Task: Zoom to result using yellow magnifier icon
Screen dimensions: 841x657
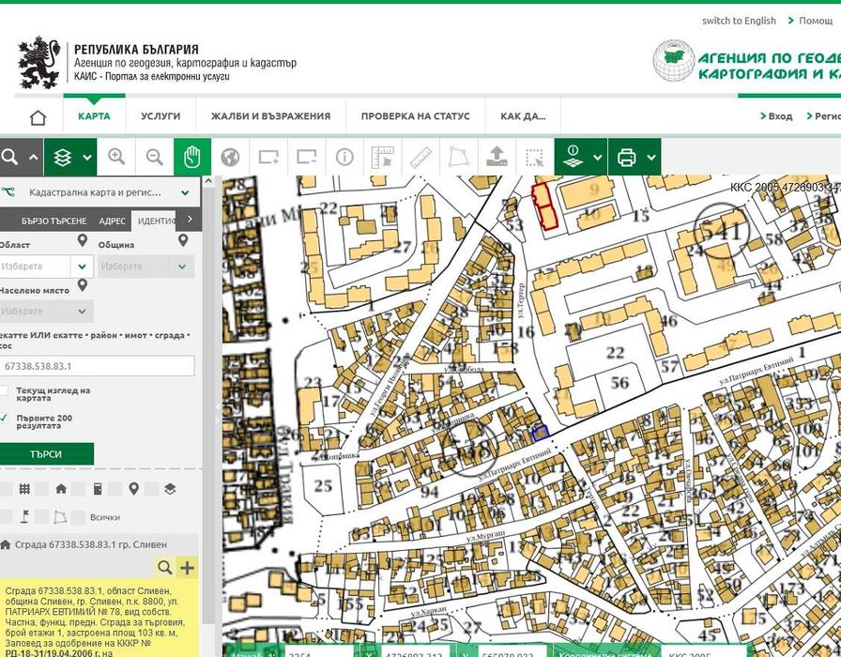Action: coord(164,567)
